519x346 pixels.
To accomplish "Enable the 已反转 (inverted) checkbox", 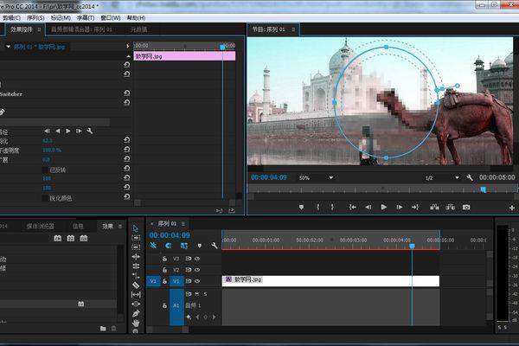I will pos(45,170).
